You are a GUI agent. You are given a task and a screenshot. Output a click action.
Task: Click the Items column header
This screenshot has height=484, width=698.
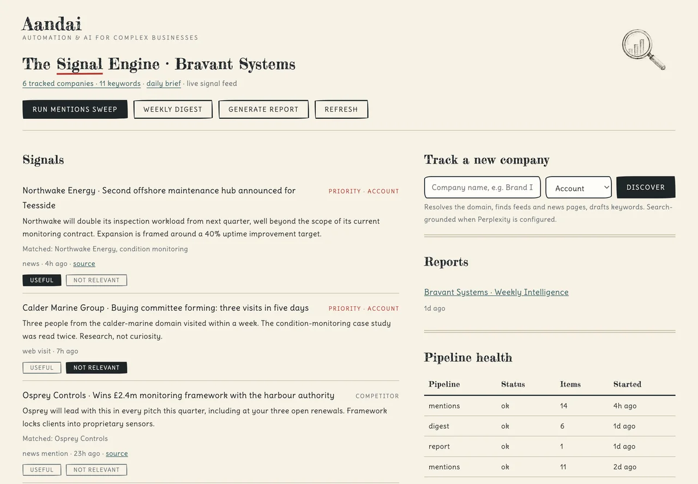pyautogui.click(x=570, y=384)
